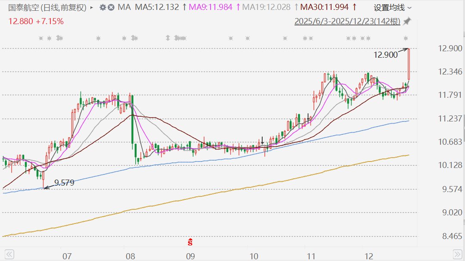This screenshot has height=261, width=465.
Task: Jump to month 11 on time axis
Action: tap(311, 256)
